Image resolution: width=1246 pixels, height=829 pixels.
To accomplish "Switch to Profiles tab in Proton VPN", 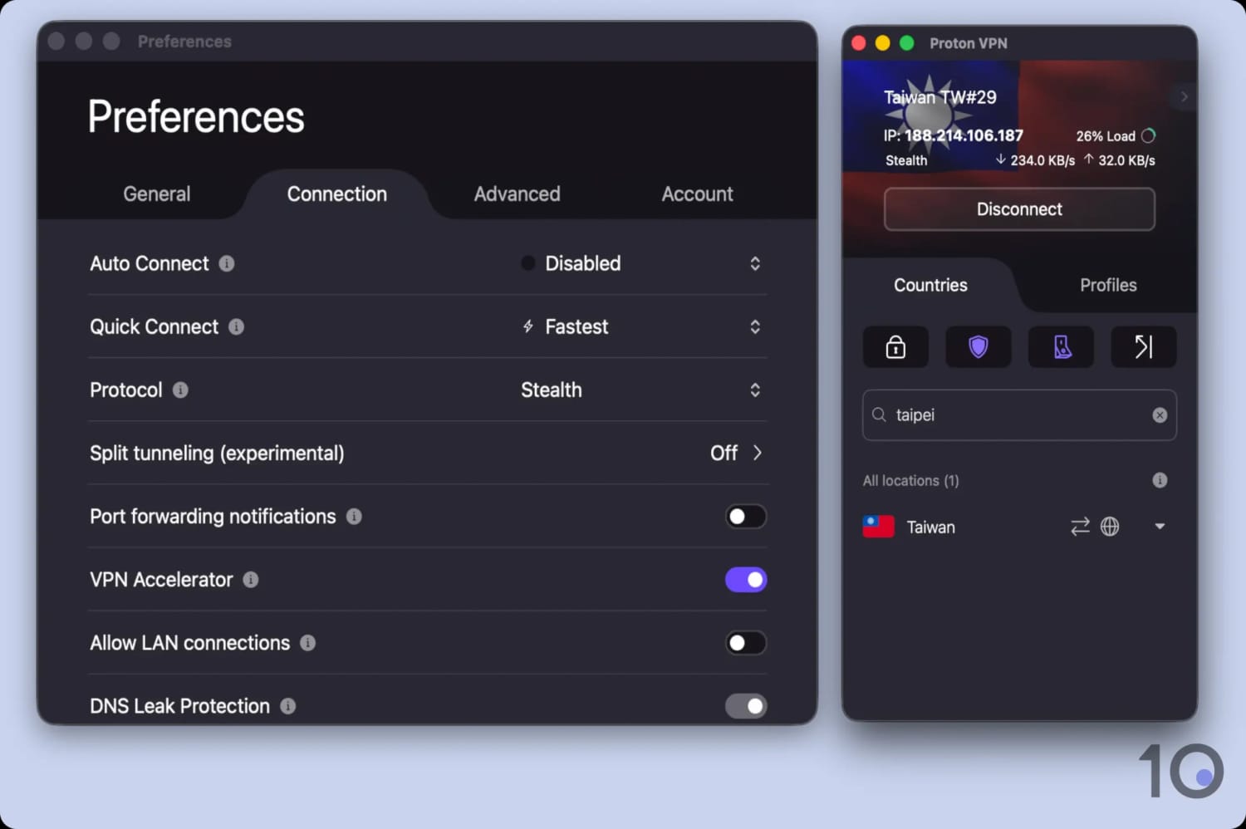I will tap(1108, 285).
